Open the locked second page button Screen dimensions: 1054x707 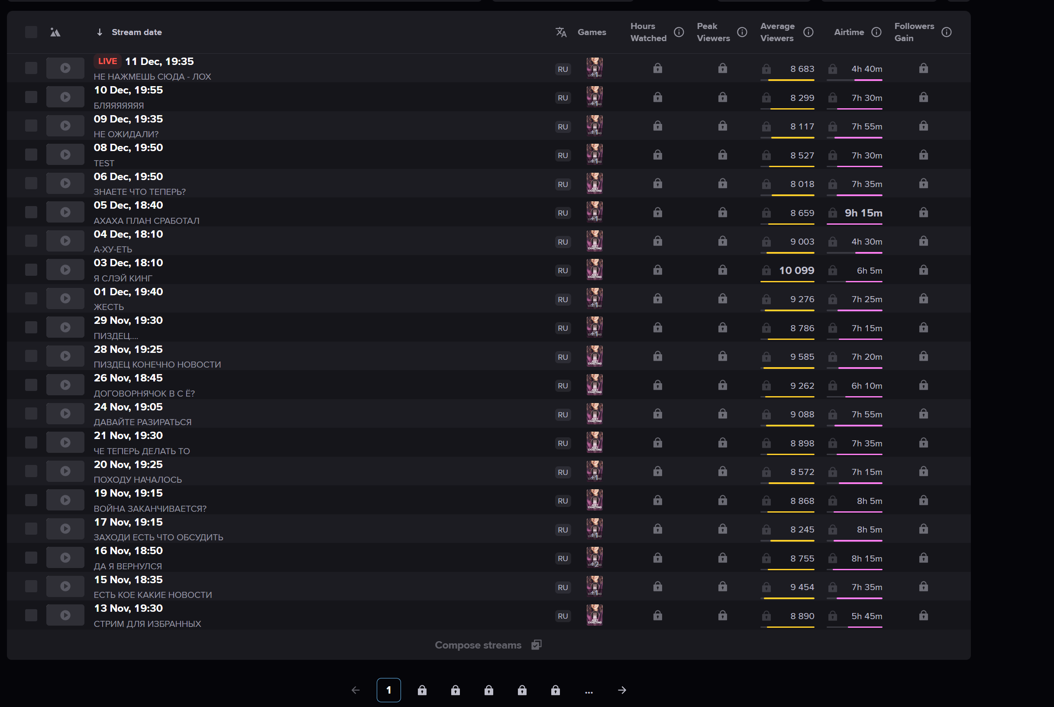(422, 690)
